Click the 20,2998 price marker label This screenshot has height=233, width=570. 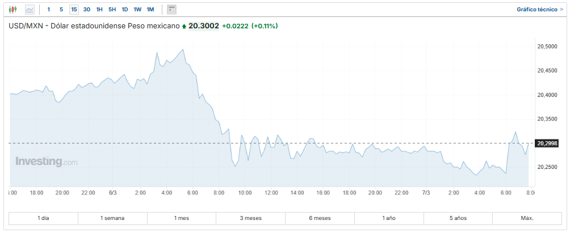point(547,143)
